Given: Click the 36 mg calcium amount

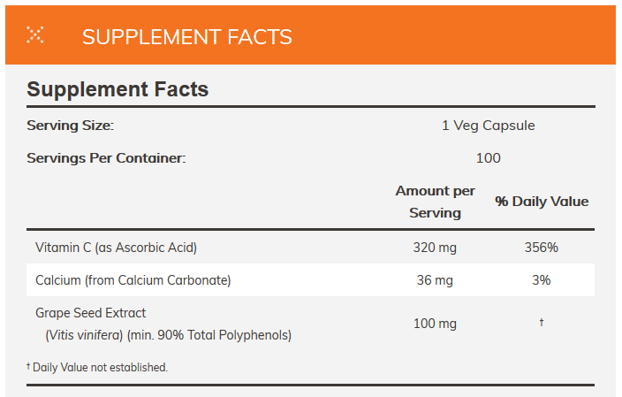Looking at the screenshot, I should (x=435, y=280).
